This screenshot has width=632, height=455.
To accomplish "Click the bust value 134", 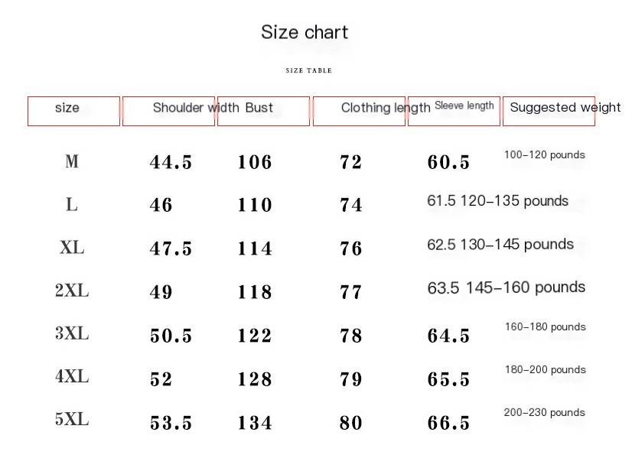I will (x=255, y=423).
